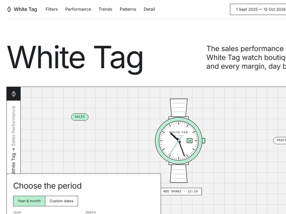Click the MONTH field label
The width and height of the screenshot is (286, 214).
tap(91, 212)
